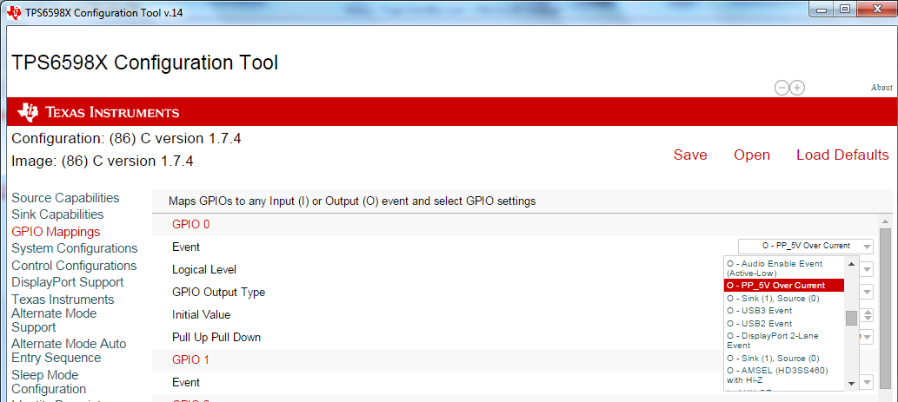Screen dimensions: 898x402
Task: Click the Maps GPIOs description text
Action: point(352,201)
